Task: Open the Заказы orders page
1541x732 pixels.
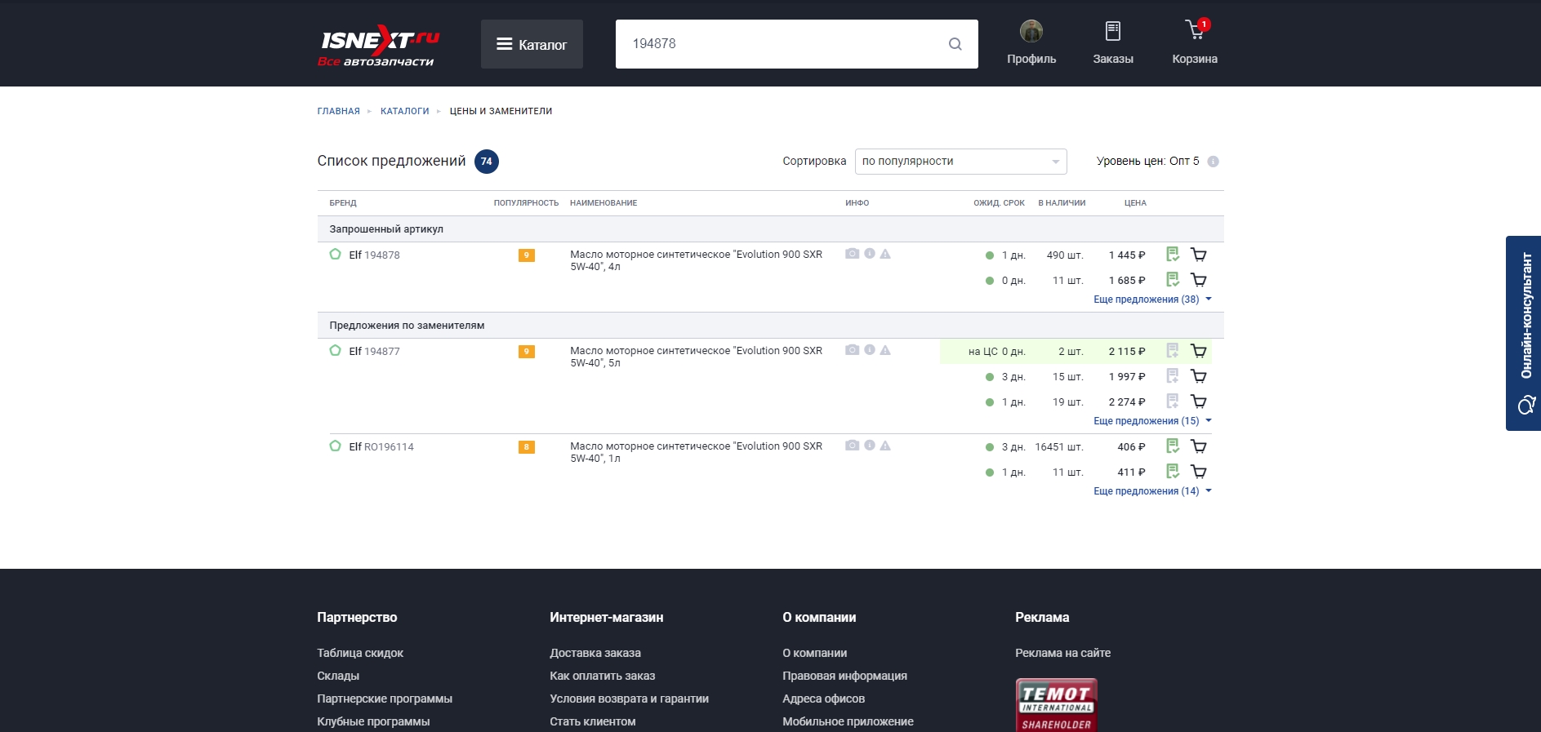Action: pos(1112,42)
